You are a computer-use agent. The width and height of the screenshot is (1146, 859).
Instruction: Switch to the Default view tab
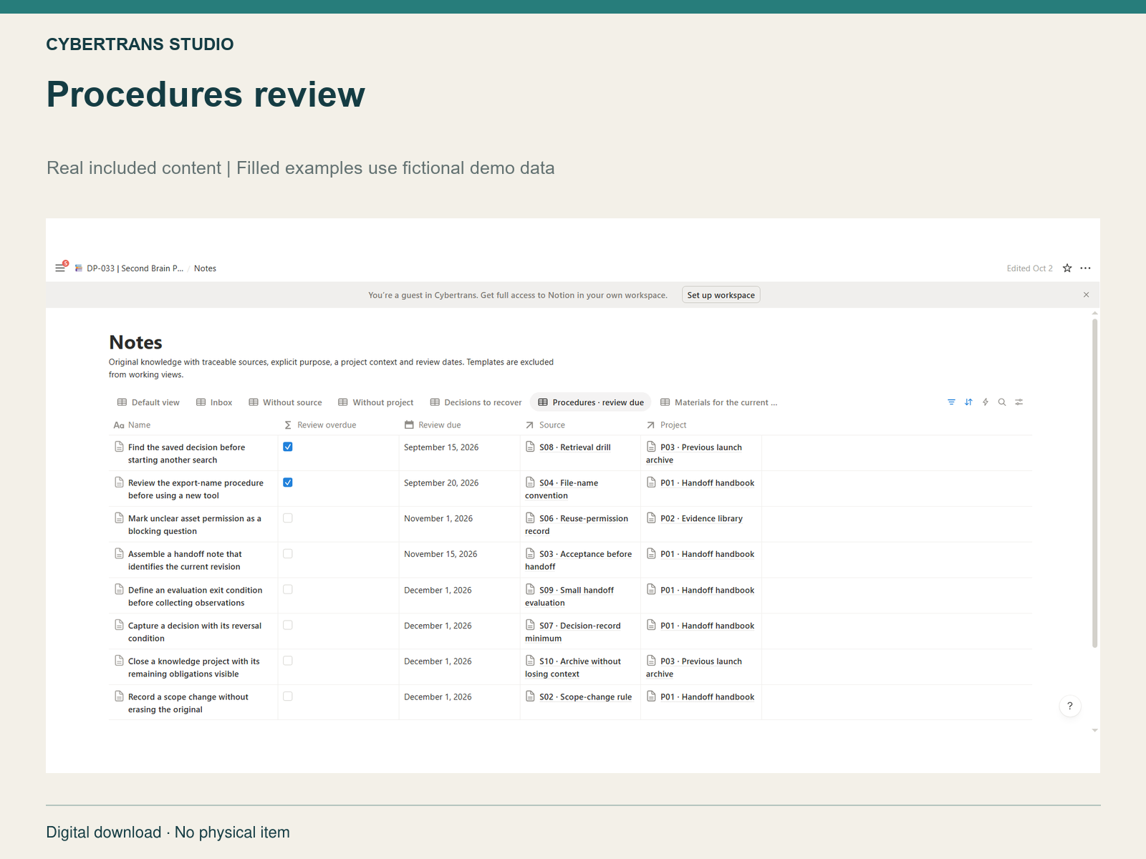click(x=149, y=402)
